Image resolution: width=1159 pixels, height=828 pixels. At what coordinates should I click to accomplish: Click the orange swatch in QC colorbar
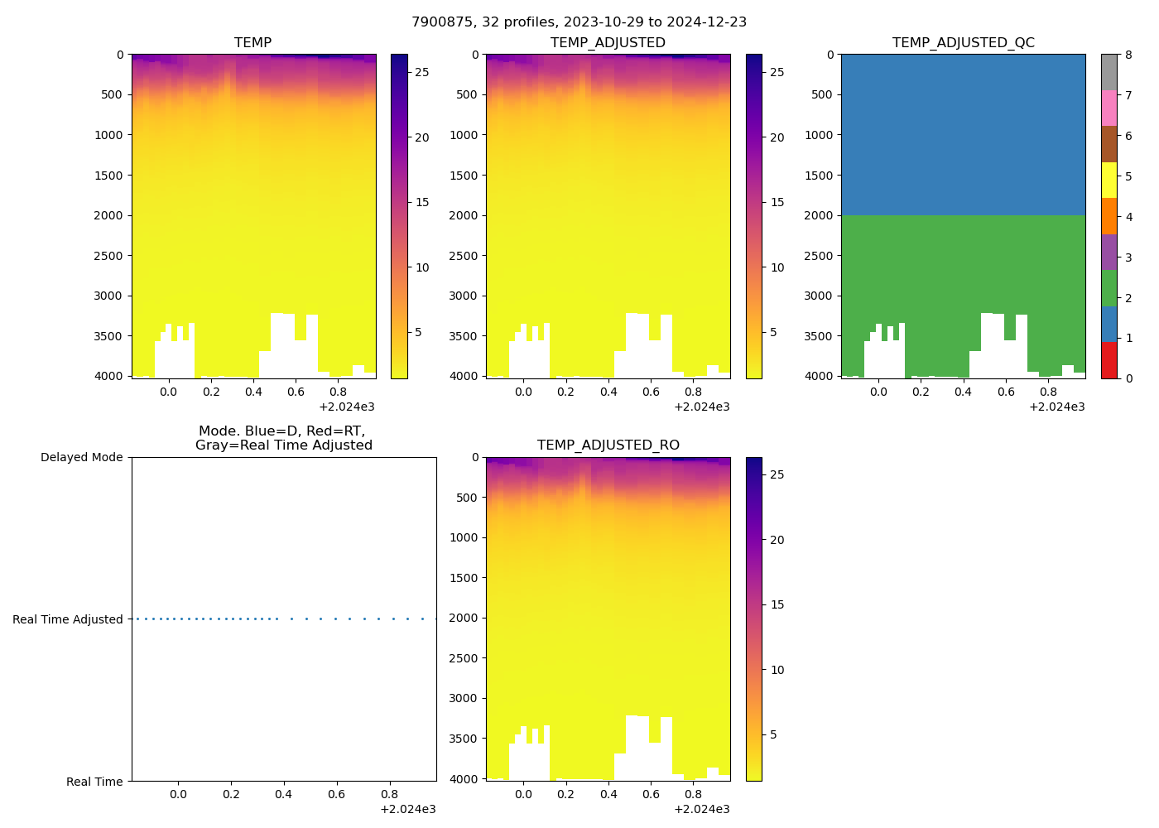coord(1109,216)
